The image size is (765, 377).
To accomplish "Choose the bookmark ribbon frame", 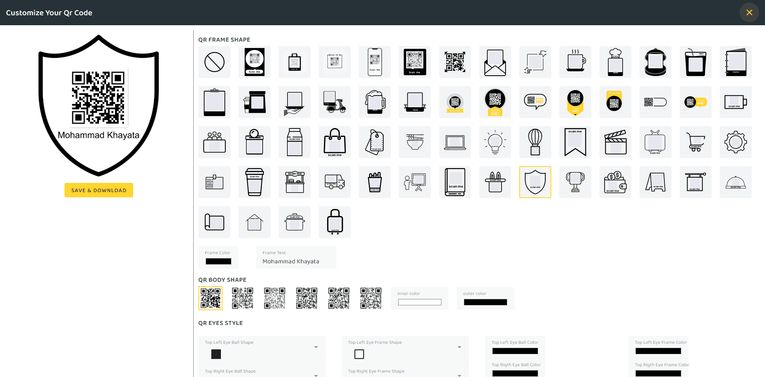I will 575,142.
